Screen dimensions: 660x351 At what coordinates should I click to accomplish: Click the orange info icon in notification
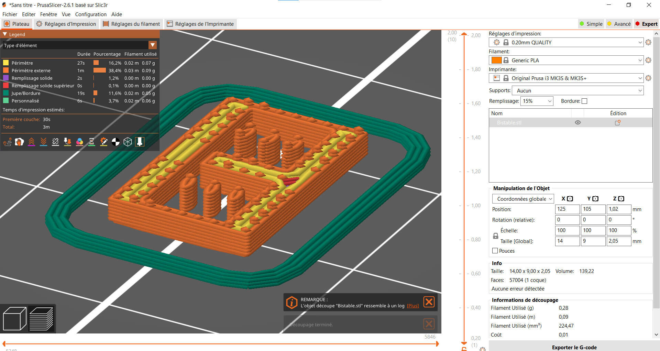[x=291, y=303]
